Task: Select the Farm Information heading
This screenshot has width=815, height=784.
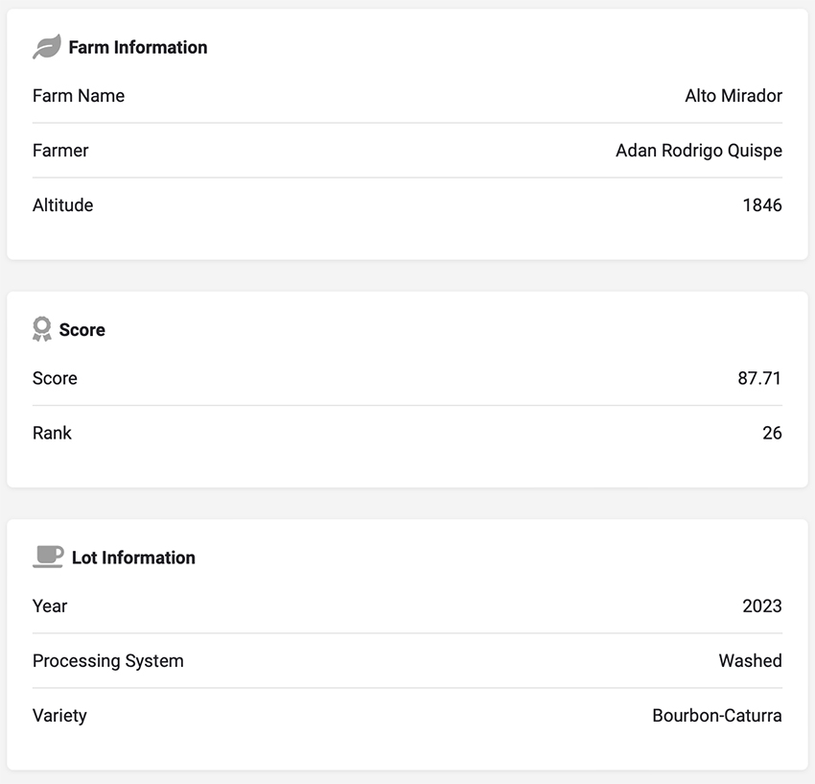Action: point(138,47)
